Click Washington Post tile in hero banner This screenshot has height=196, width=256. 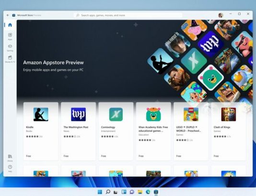(210, 44)
